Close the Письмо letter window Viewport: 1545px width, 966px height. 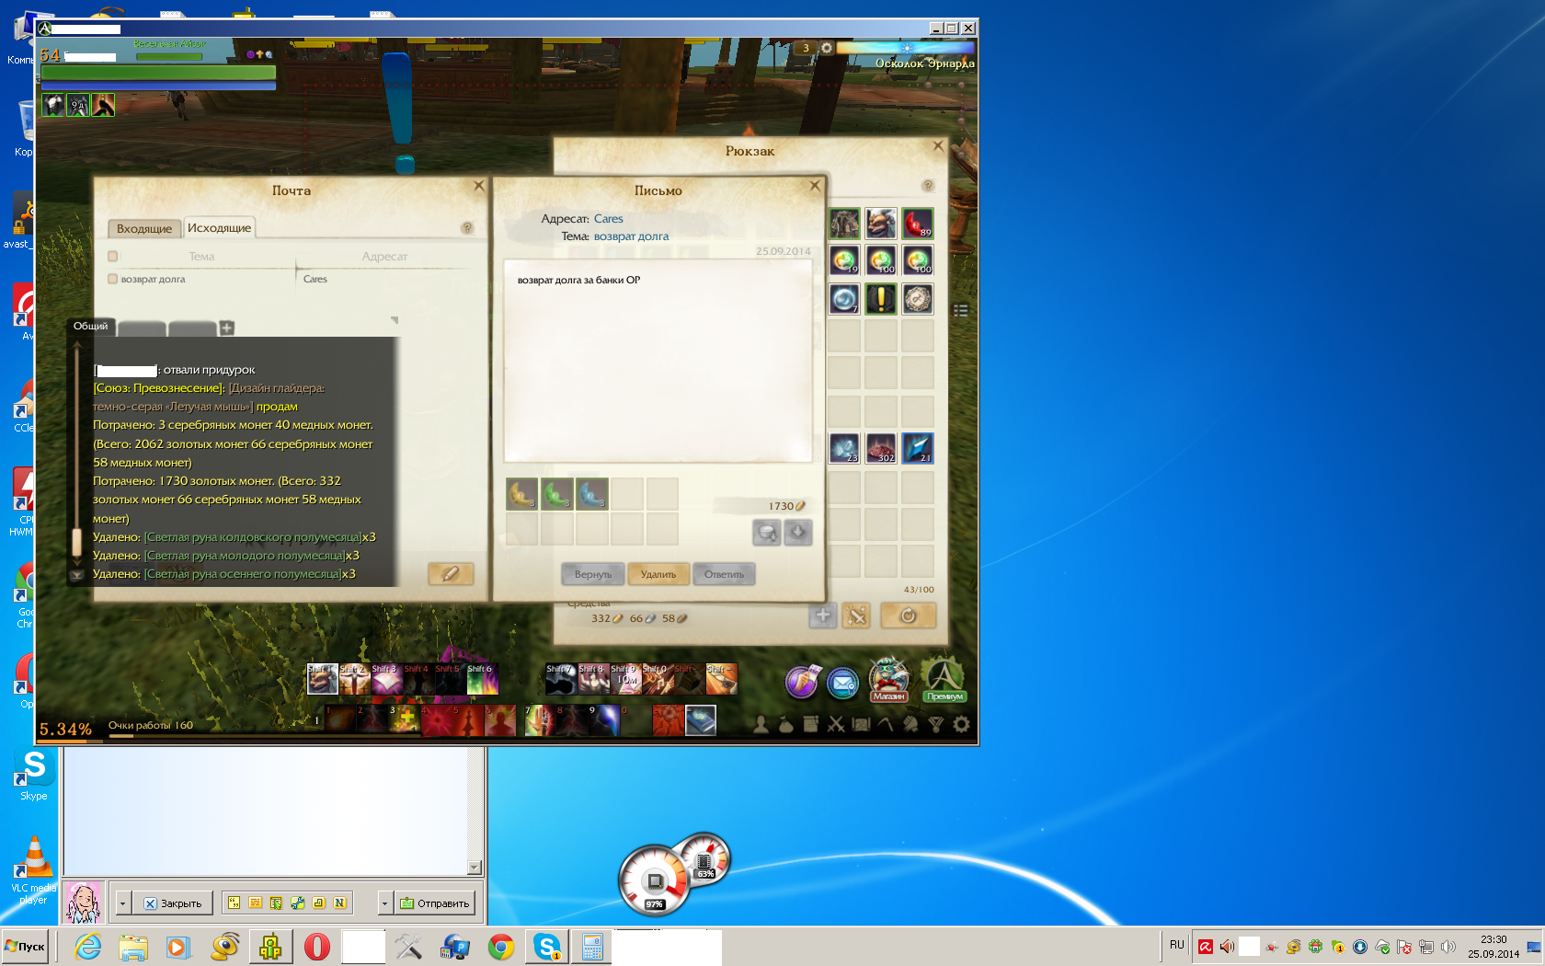[815, 186]
